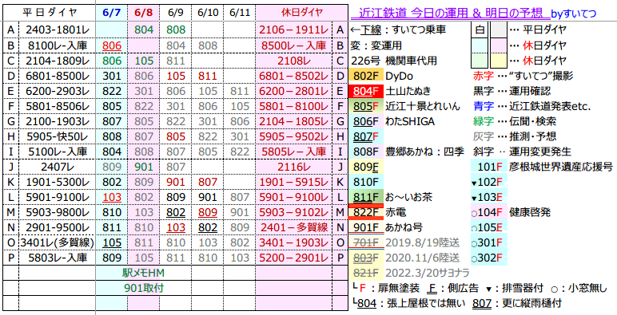Viewport: 617px width, 315px height.
Task: Click the 822F 赤電 legend entry
Action: click(378, 212)
